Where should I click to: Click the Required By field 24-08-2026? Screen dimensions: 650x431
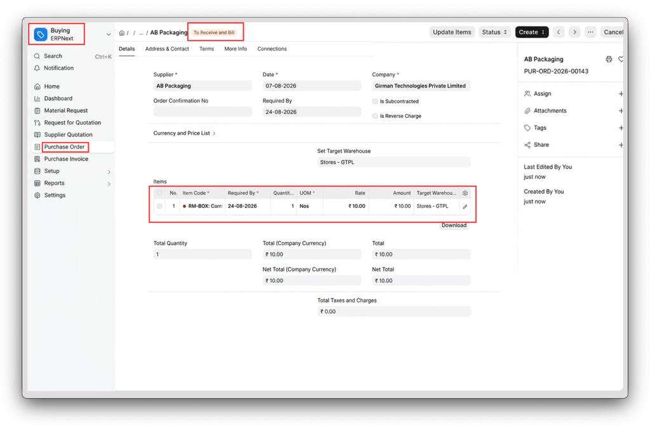[312, 112]
